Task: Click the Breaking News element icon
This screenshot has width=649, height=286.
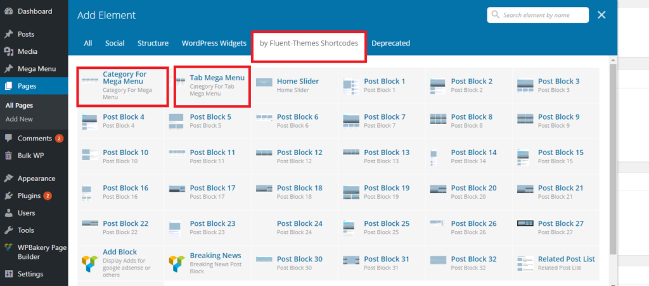Action: coord(177,262)
